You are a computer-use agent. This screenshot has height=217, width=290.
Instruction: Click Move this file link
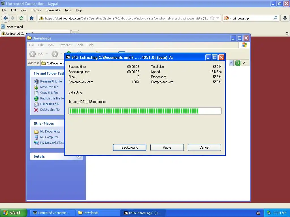pyautogui.click(x=46, y=87)
